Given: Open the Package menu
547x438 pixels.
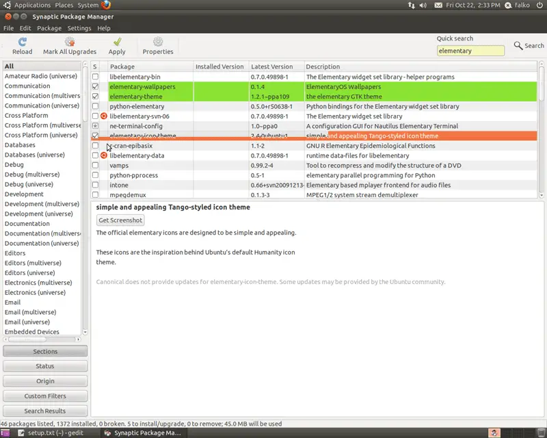Looking at the screenshot, I should tap(49, 28).
